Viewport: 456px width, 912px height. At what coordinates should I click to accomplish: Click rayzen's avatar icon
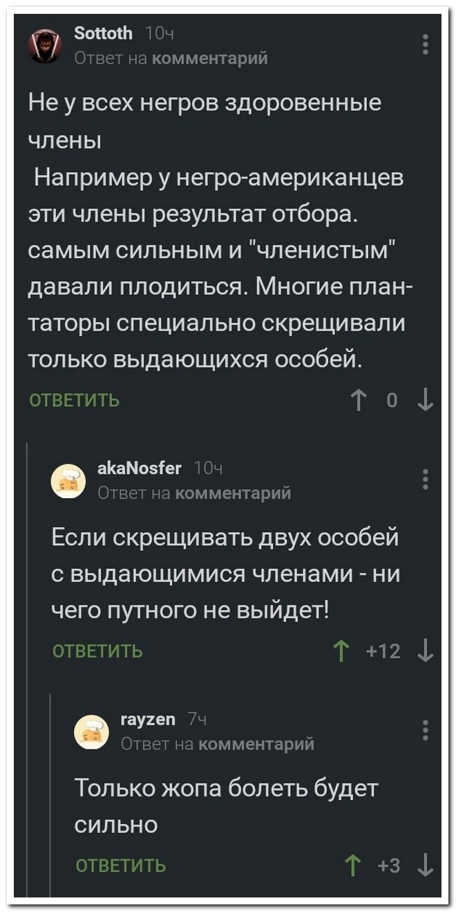[93, 731]
